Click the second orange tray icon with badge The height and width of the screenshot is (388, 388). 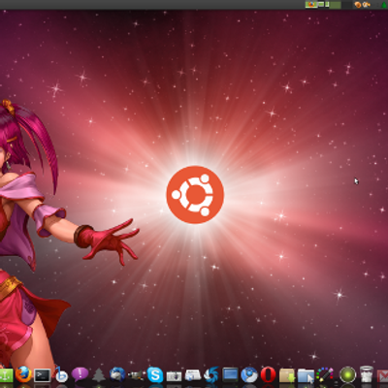(x=367, y=5)
